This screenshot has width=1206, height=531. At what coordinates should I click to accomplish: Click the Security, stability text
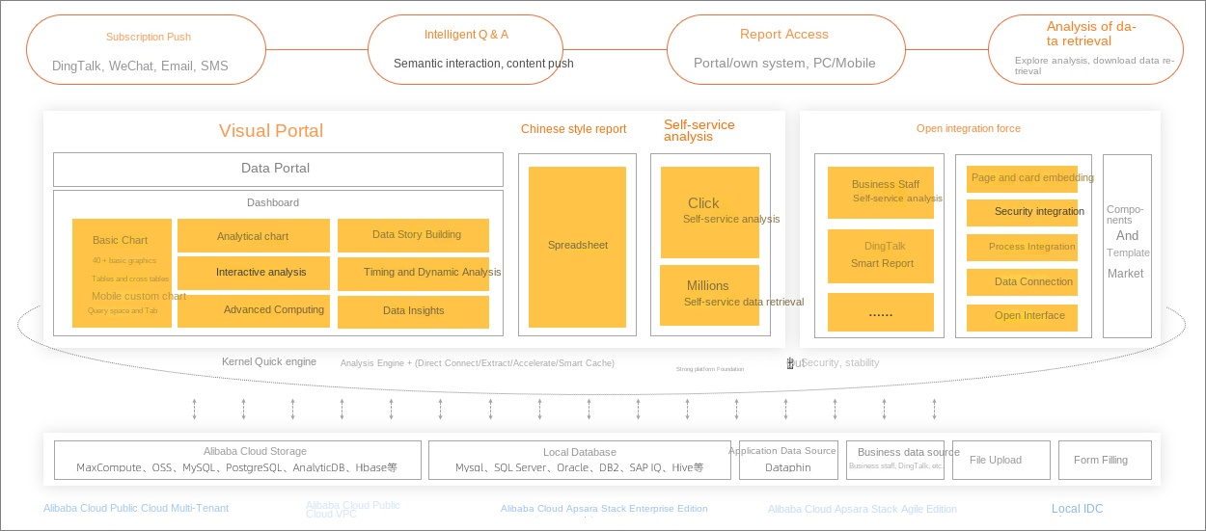tap(840, 362)
